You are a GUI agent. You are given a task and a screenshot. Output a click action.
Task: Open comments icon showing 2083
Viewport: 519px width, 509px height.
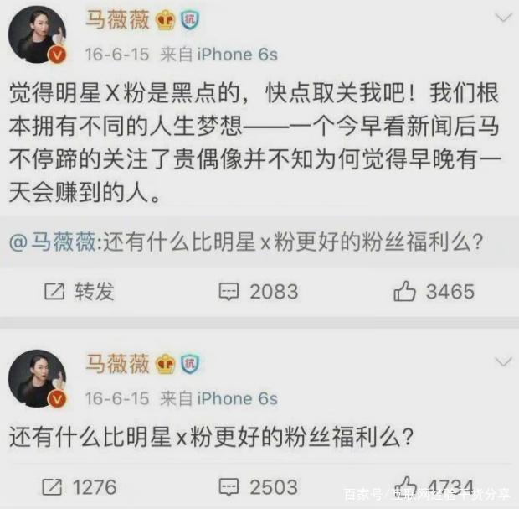tap(229, 292)
